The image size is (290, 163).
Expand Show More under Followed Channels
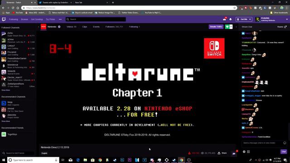5,90
